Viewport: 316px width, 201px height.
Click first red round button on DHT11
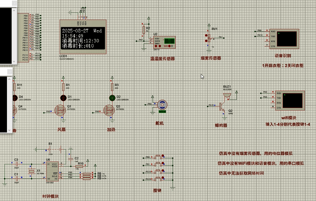(x=156, y=46)
